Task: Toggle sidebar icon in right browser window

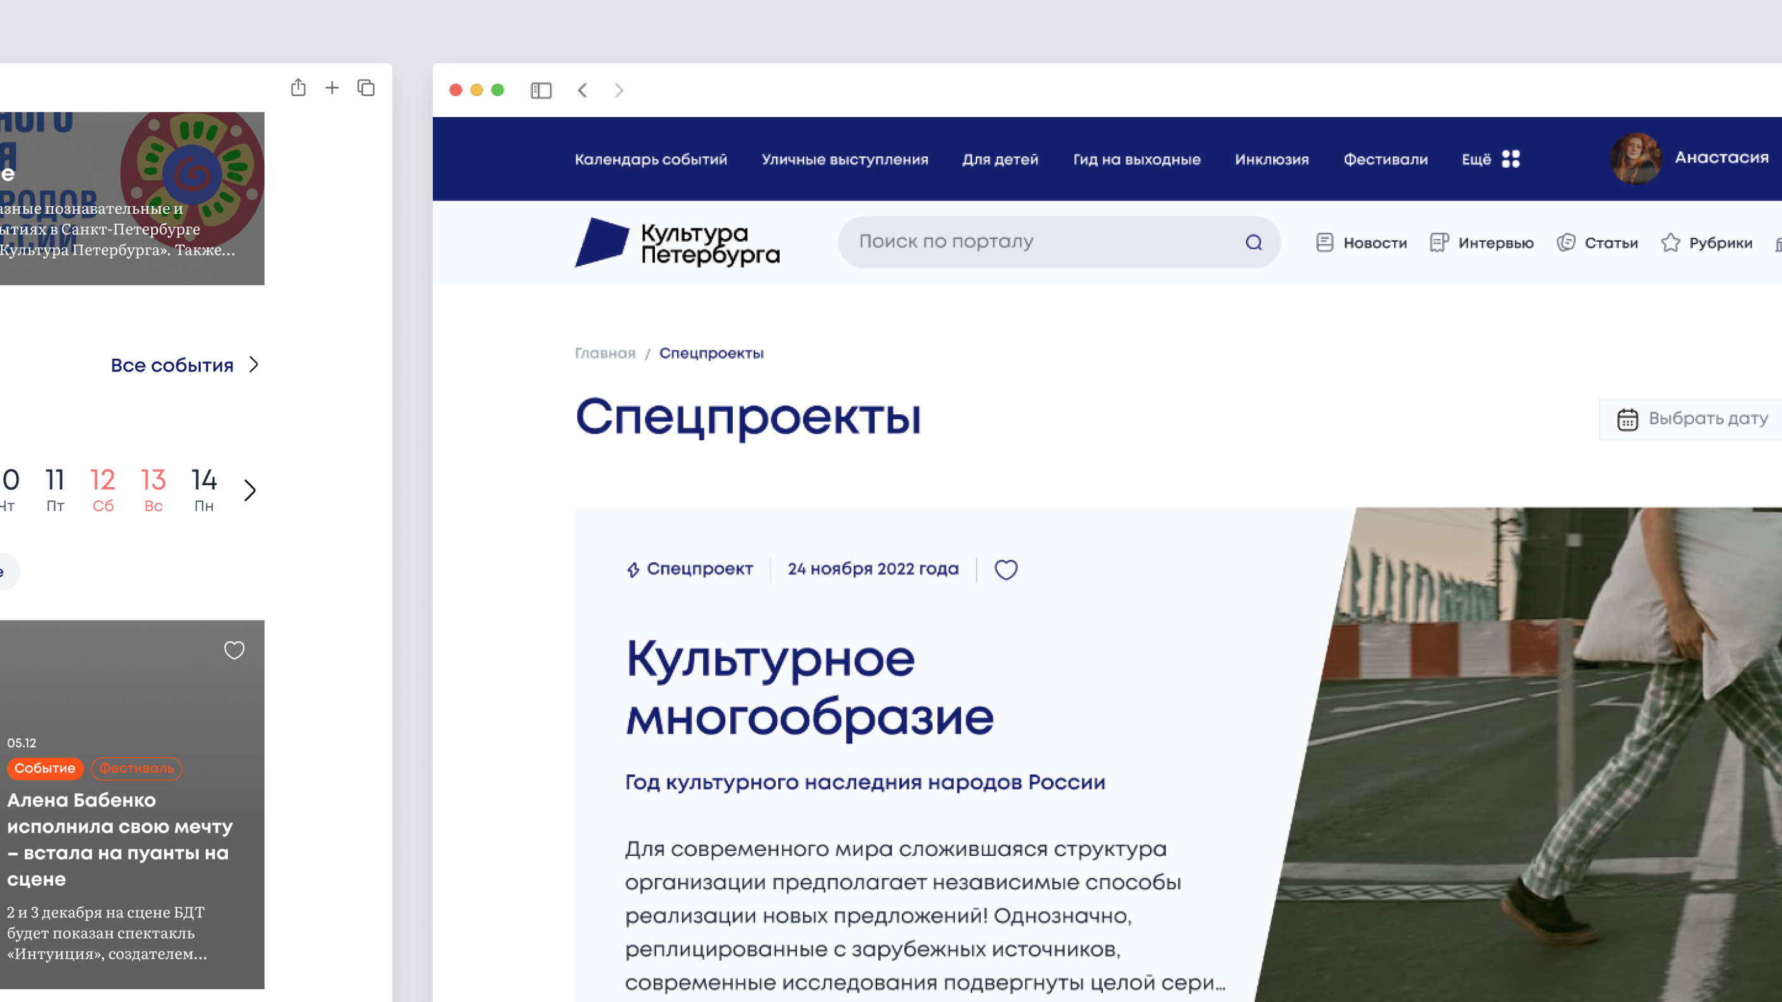Action: click(541, 90)
